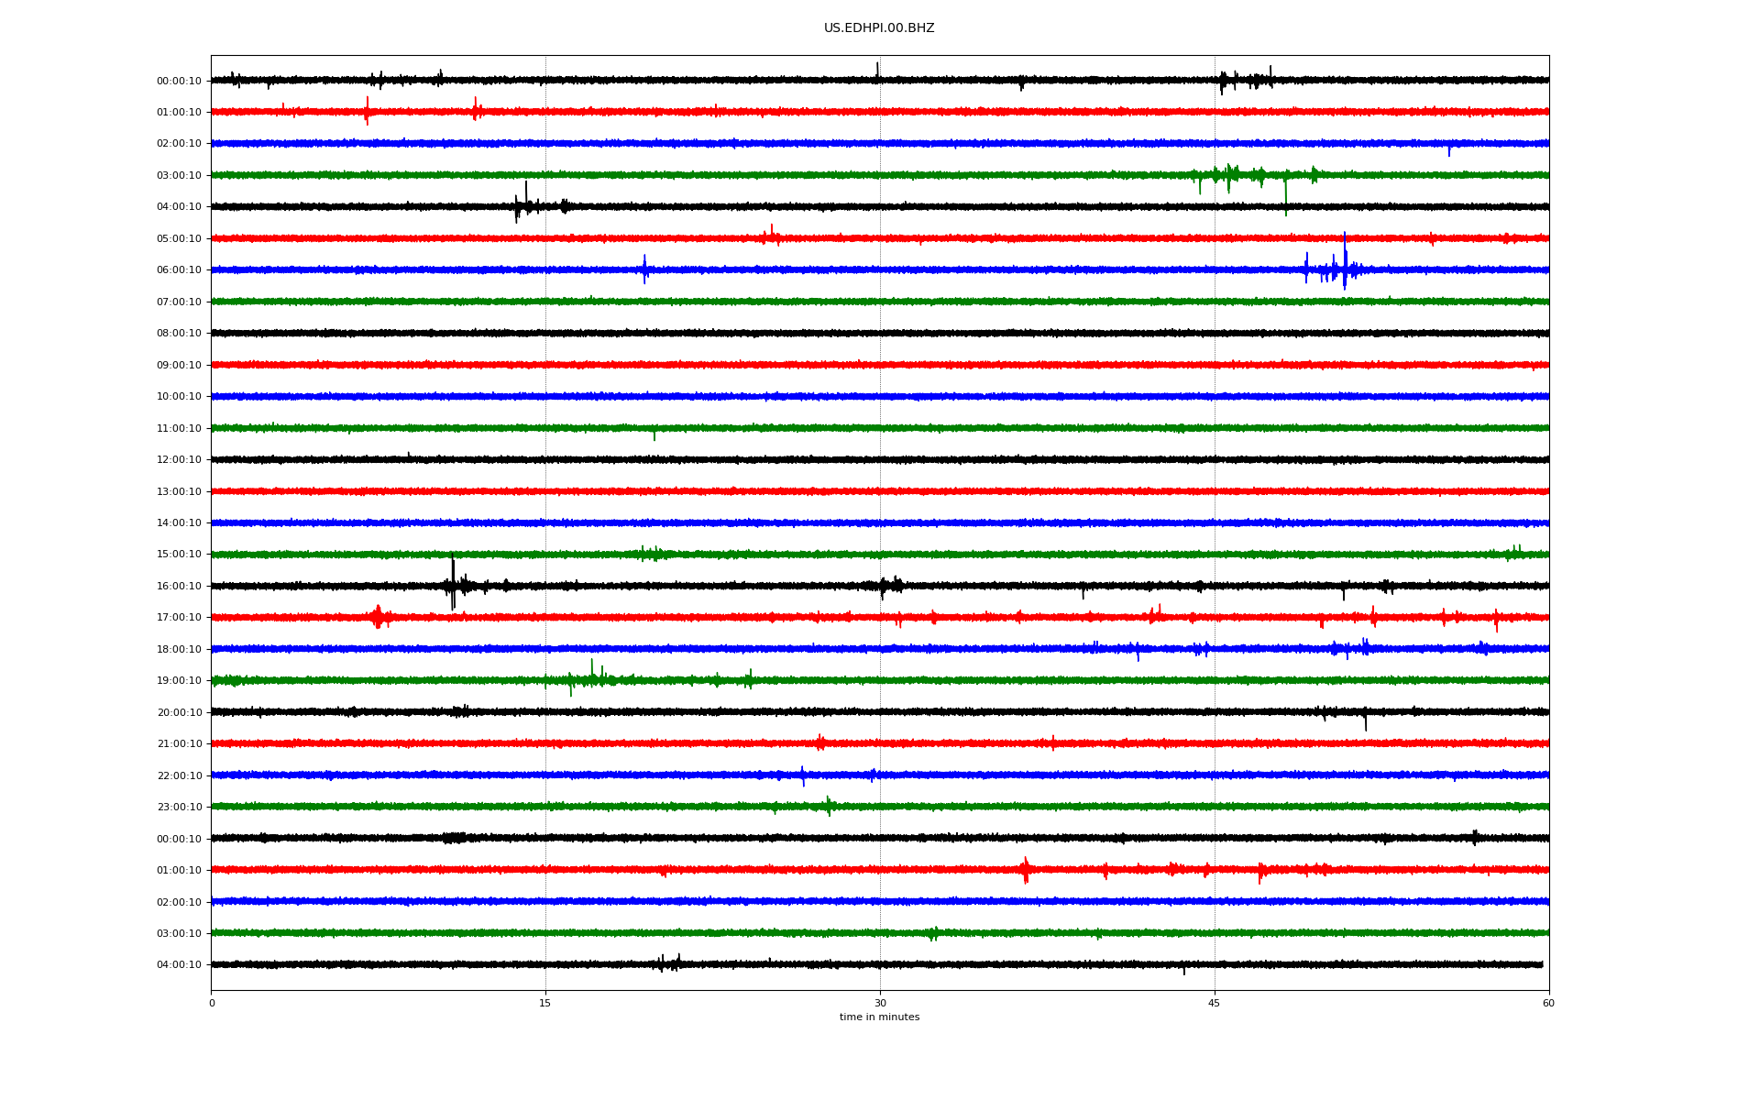
Task: Select the 05:00:10 trace label
Action: tap(179, 239)
